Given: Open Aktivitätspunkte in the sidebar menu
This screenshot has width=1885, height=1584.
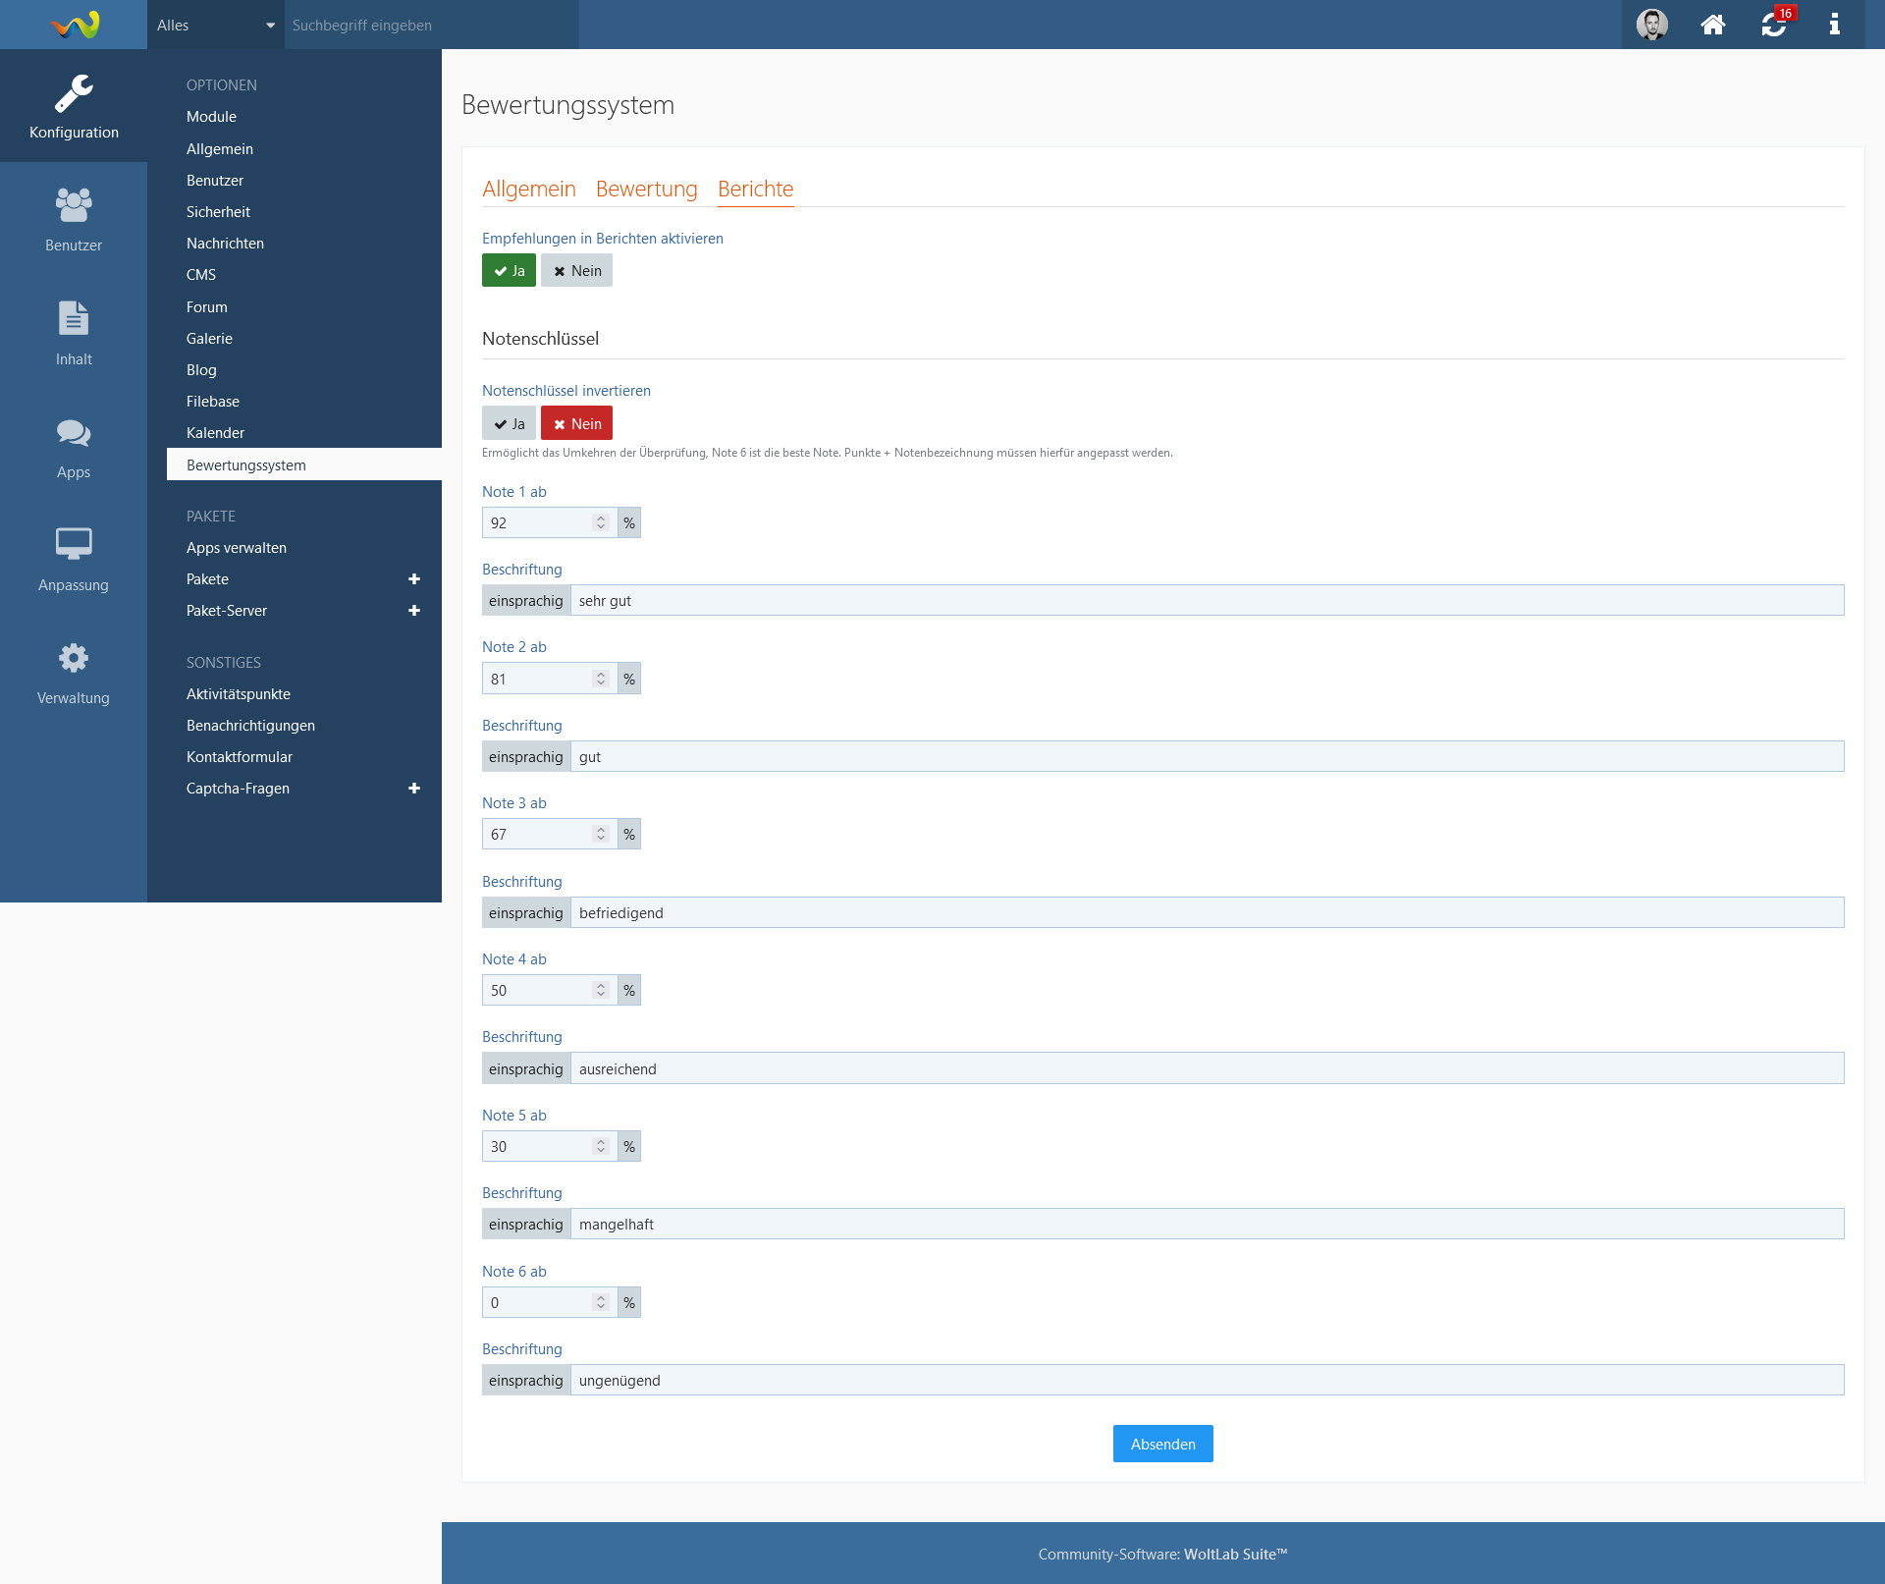Looking at the screenshot, I should (x=239, y=694).
